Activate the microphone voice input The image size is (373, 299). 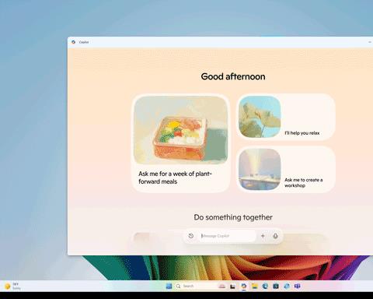tap(275, 236)
